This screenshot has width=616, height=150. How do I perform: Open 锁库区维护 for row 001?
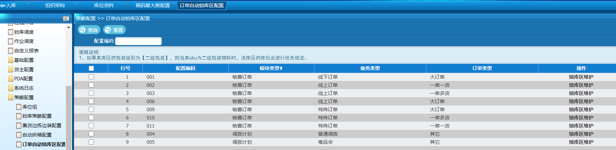coord(581,77)
